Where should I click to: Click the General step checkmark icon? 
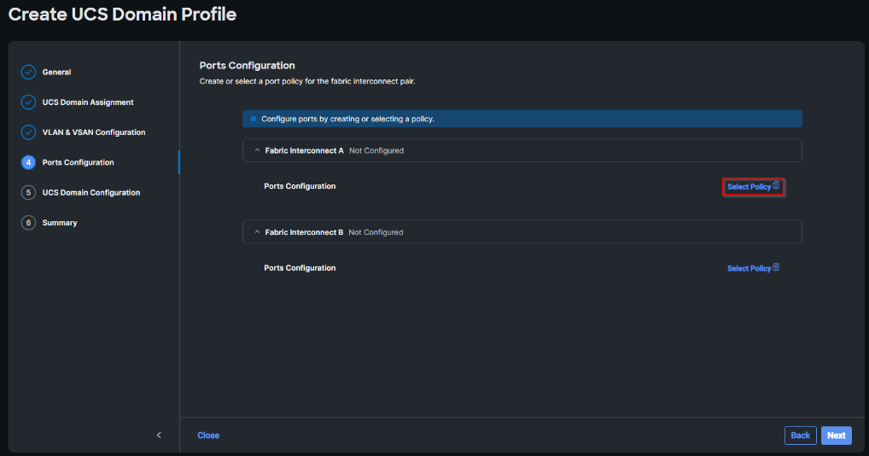[x=28, y=73]
